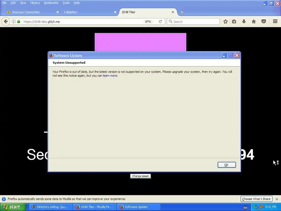Click the search magnifier in tray

click(261, 207)
